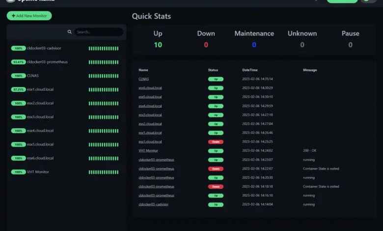Image resolution: width=383 pixels, height=231 pixels.
Task: Click the Down count value 0
Action: coord(206,45)
